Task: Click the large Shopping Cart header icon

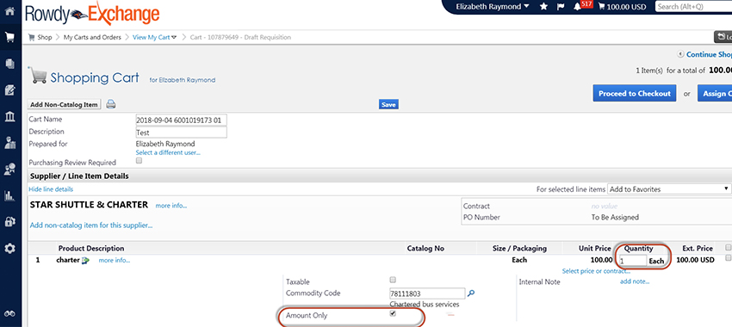Action: click(x=37, y=76)
